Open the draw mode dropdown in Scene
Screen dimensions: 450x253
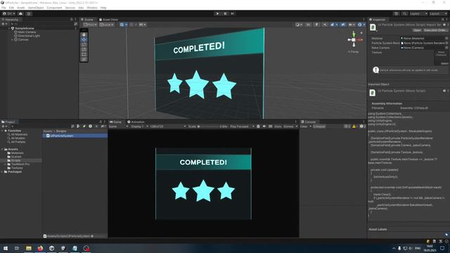[299, 25]
